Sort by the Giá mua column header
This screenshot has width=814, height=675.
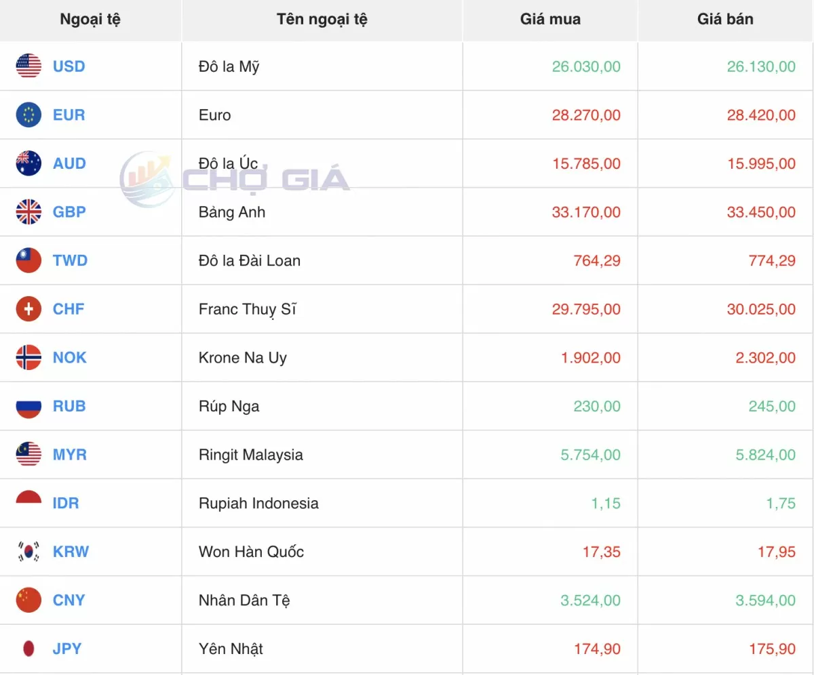click(550, 20)
